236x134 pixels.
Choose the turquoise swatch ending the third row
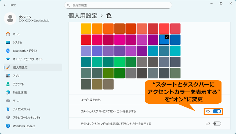click(x=175, y=51)
